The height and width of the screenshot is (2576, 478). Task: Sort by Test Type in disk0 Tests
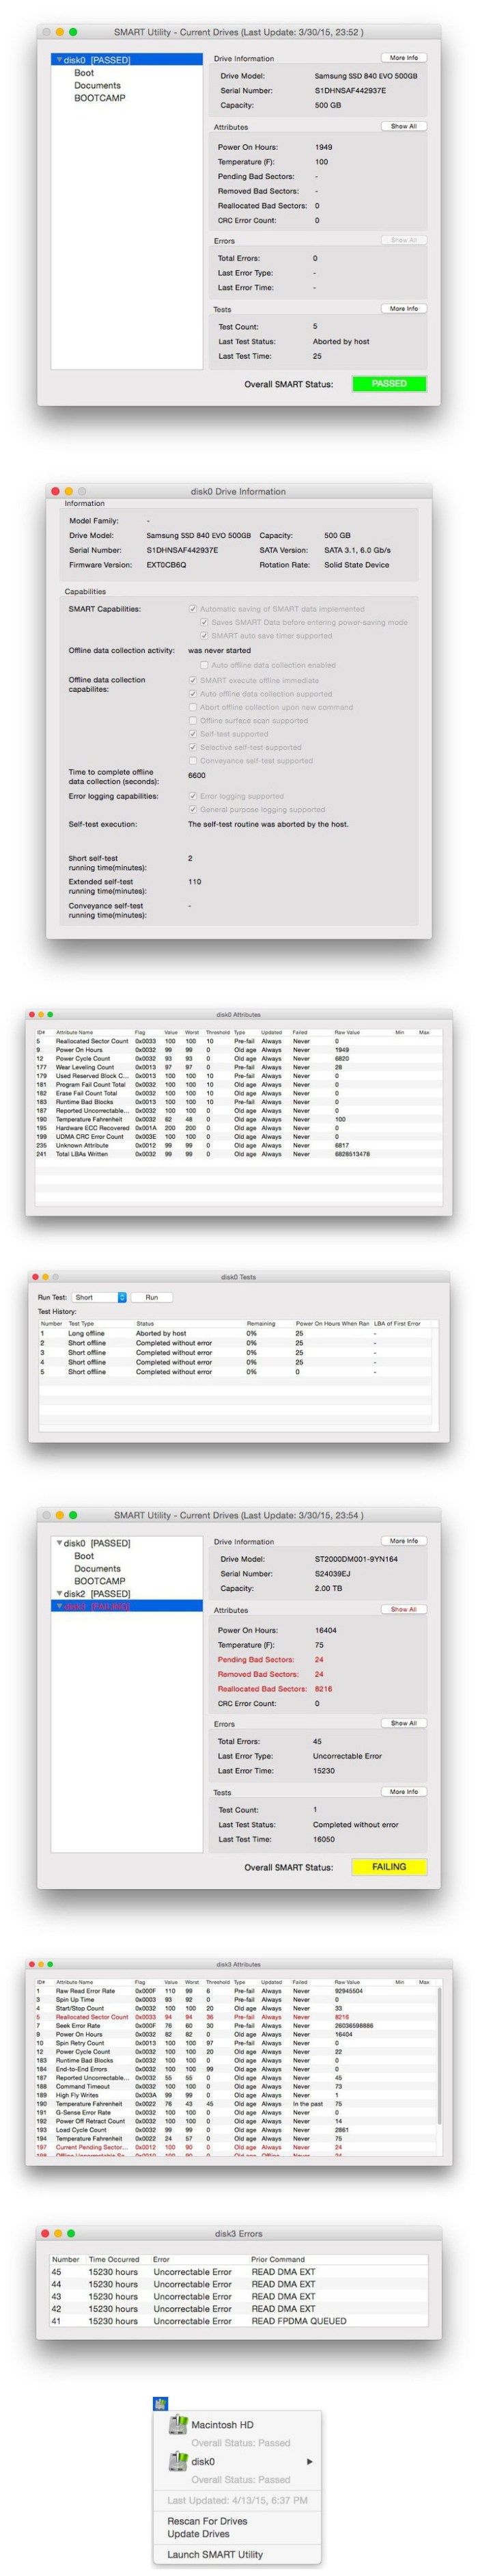81,1323
